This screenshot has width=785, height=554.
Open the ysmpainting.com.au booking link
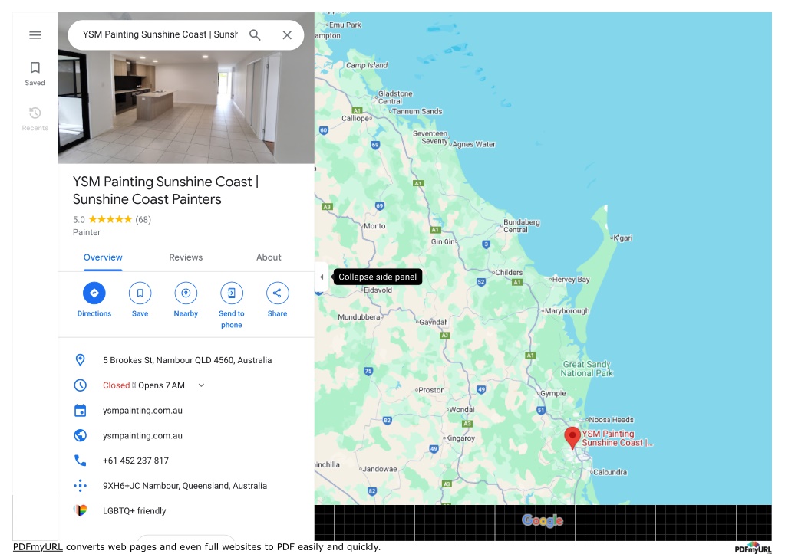click(x=143, y=411)
